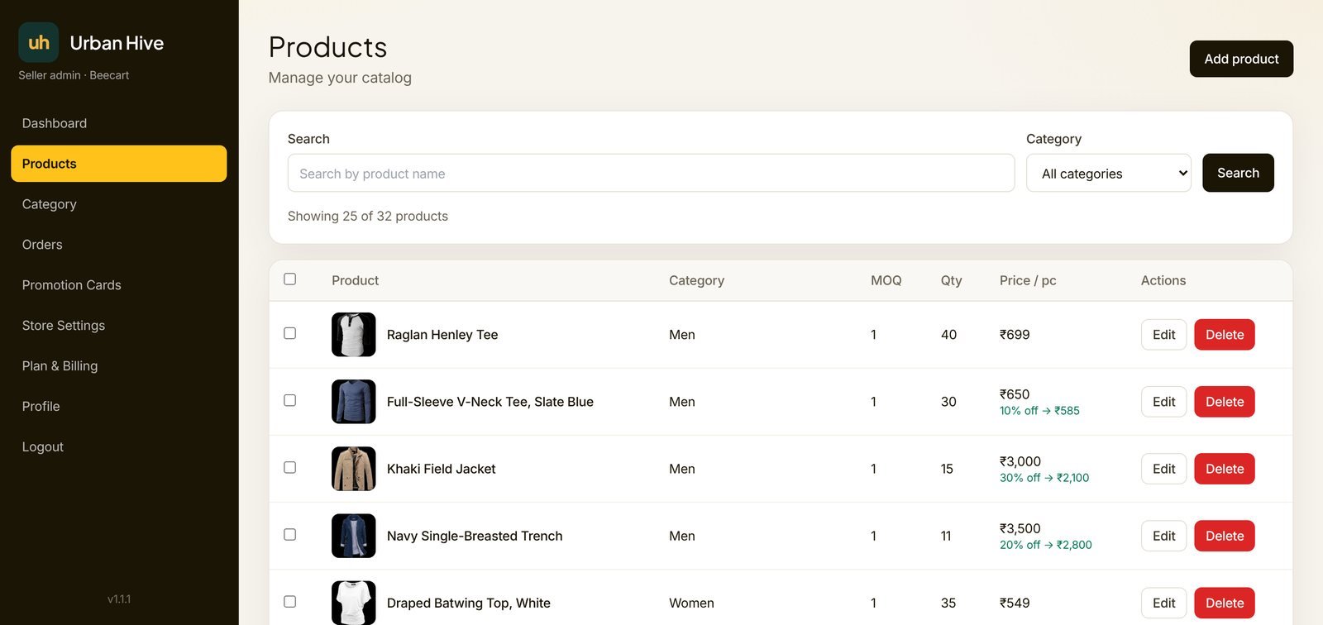Edit the Full-Sleeve V-Neck Tee product

point(1163,402)
